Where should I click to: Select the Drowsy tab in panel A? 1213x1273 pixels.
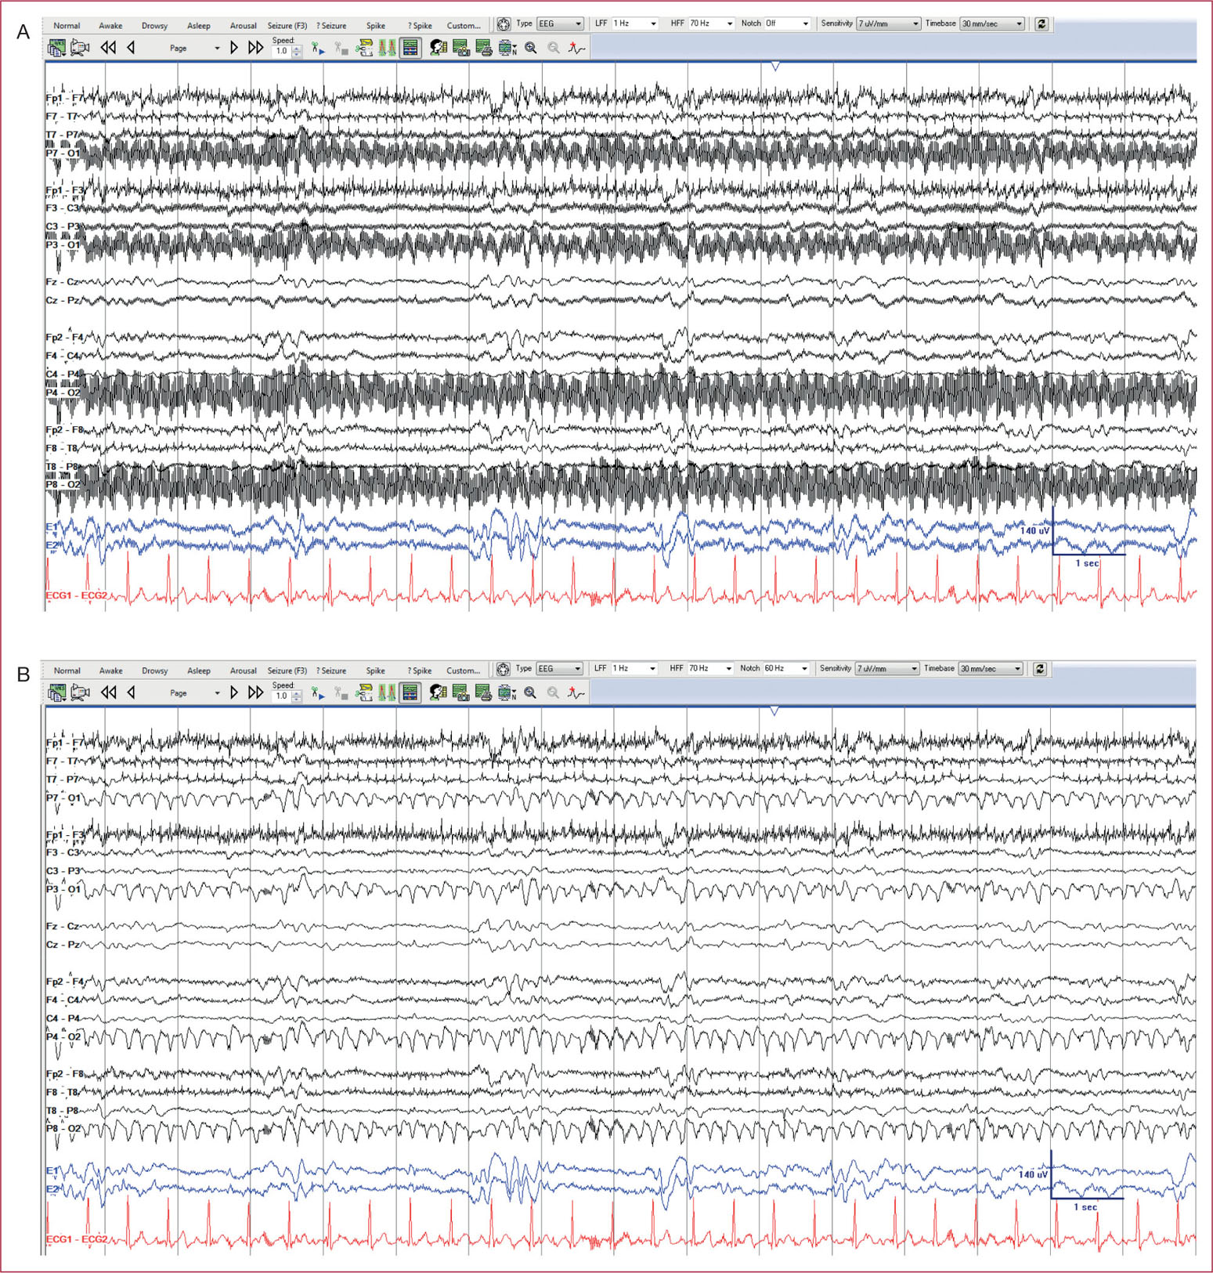(x=154, y=26)
